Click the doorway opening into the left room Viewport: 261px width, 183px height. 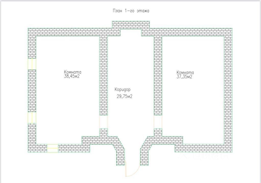(103, 122)
